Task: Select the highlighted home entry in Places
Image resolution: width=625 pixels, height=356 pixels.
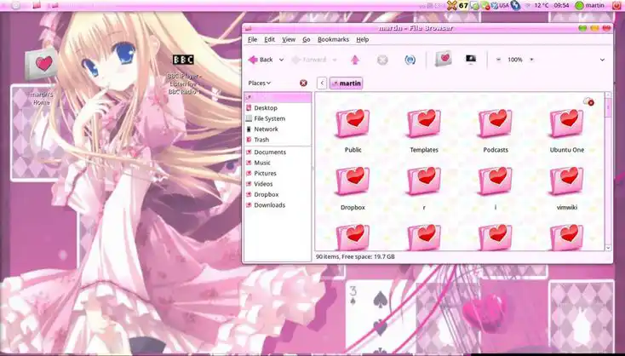Action: [x=278, y=97]
